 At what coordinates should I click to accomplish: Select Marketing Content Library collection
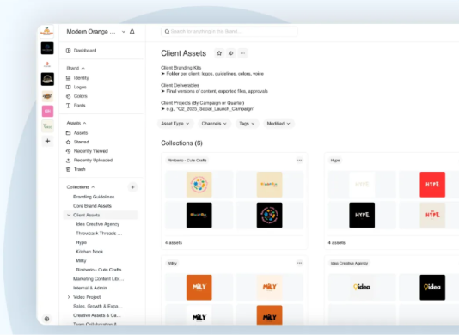(x=98, y=278)
